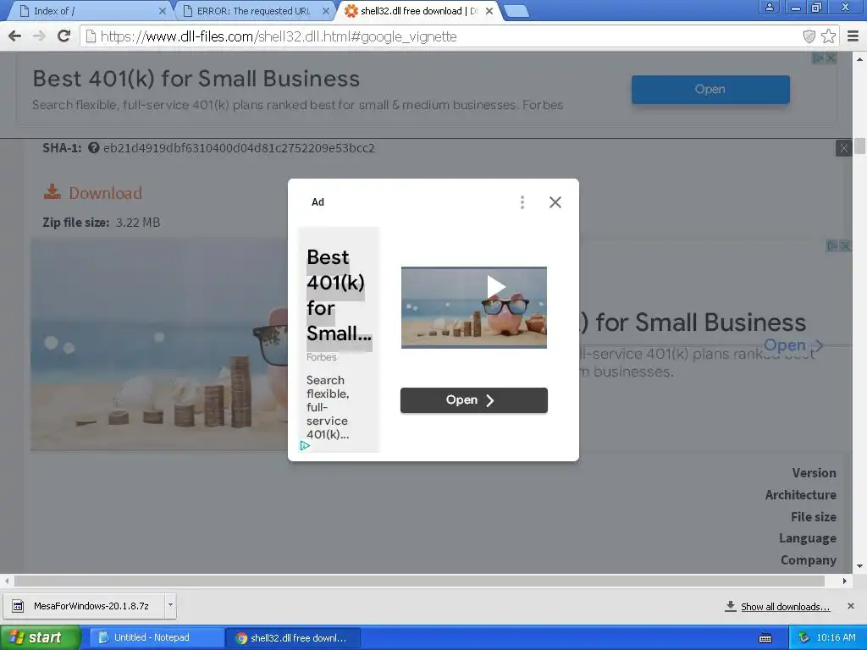Image resolution: width=867 pixels, height=650 pixels.
Task: Reload the page with the refresh icon
Action: pyautogui.click(x=64, y=36)
